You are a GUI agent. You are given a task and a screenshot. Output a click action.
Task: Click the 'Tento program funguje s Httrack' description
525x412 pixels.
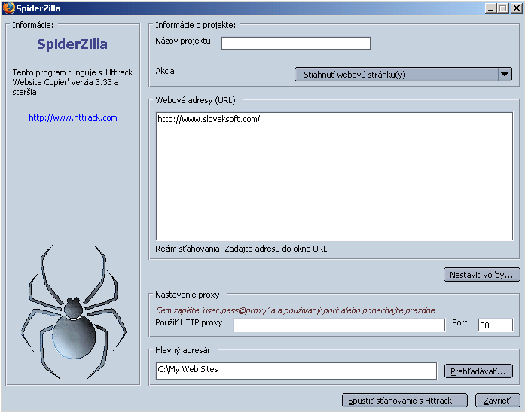(72, 82)
